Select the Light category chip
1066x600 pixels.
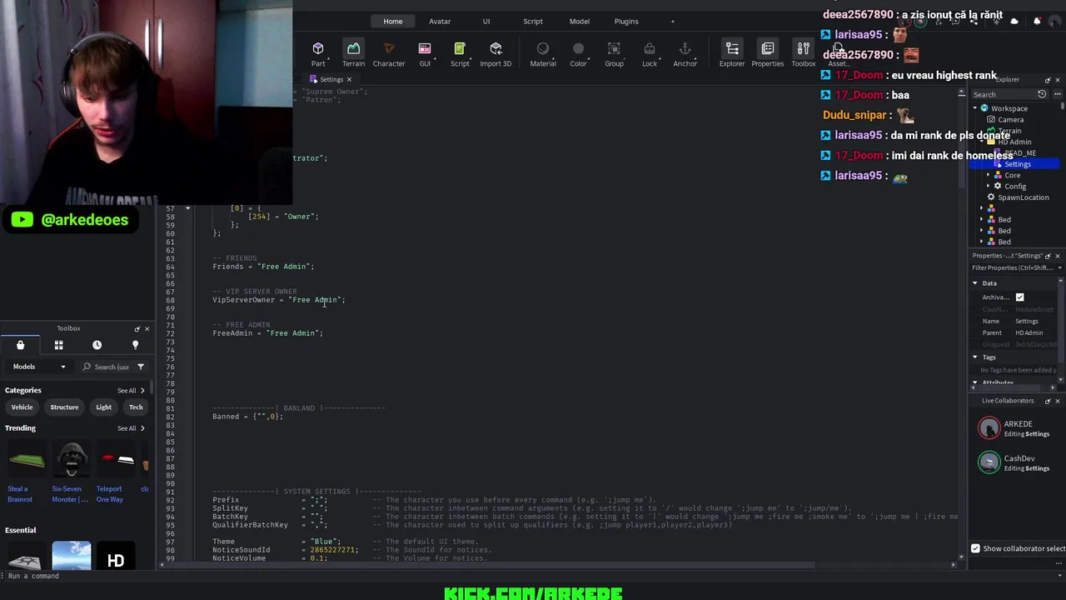click(x=103, y=407)
